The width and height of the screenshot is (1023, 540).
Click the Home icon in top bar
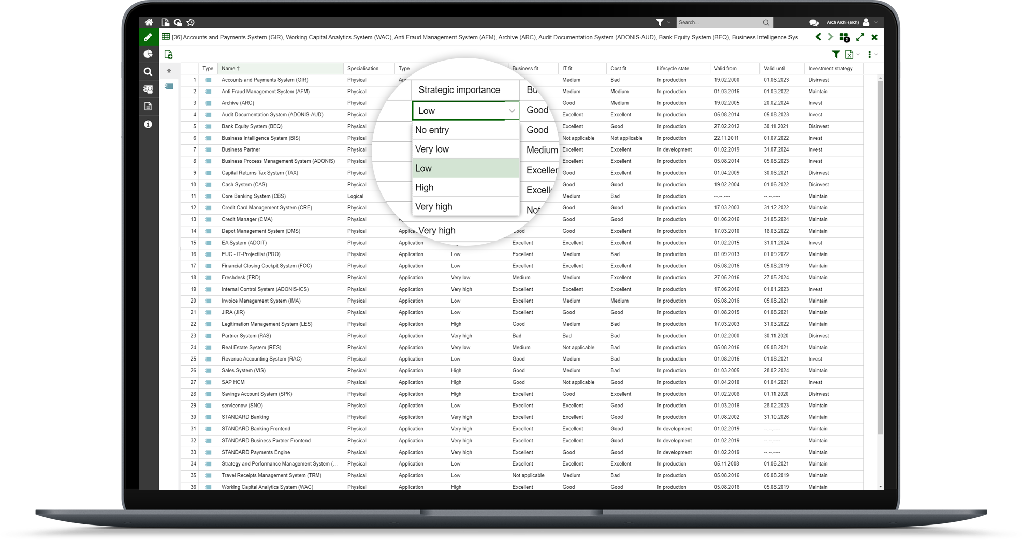(x=149, y=22)
